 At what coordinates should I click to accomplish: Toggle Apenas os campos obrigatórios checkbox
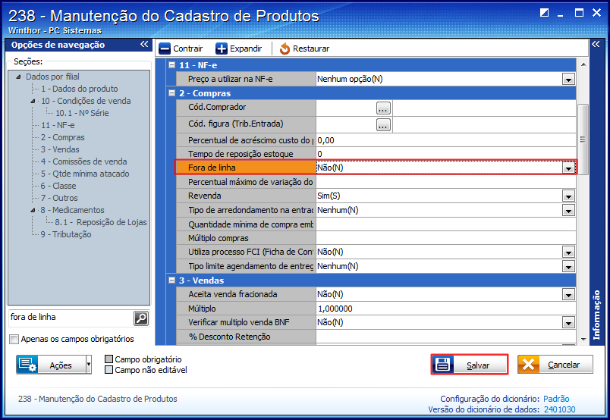point(14,339)
